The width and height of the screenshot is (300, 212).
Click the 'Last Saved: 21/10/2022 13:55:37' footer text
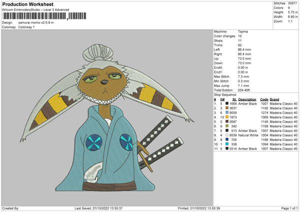pos(98,208)
